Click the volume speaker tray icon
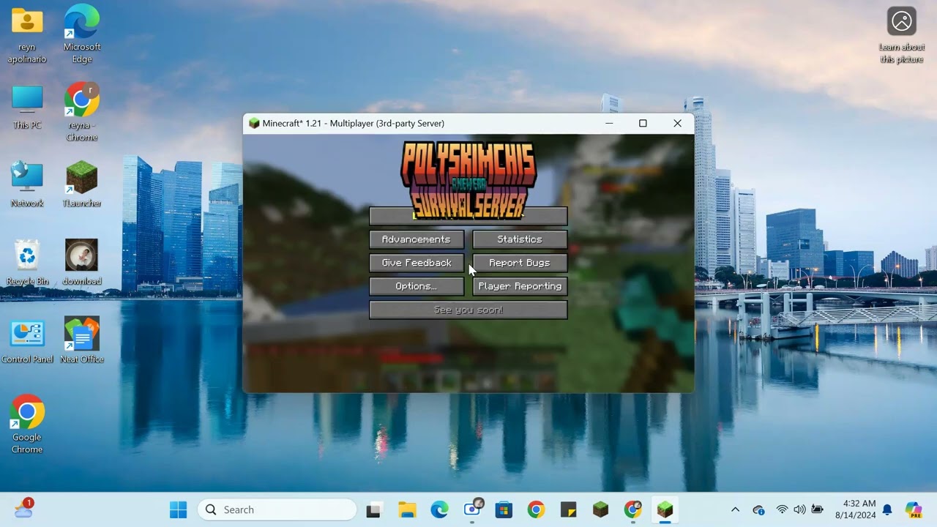This screenshot has width=937, height=527. [x=799, y=509]
